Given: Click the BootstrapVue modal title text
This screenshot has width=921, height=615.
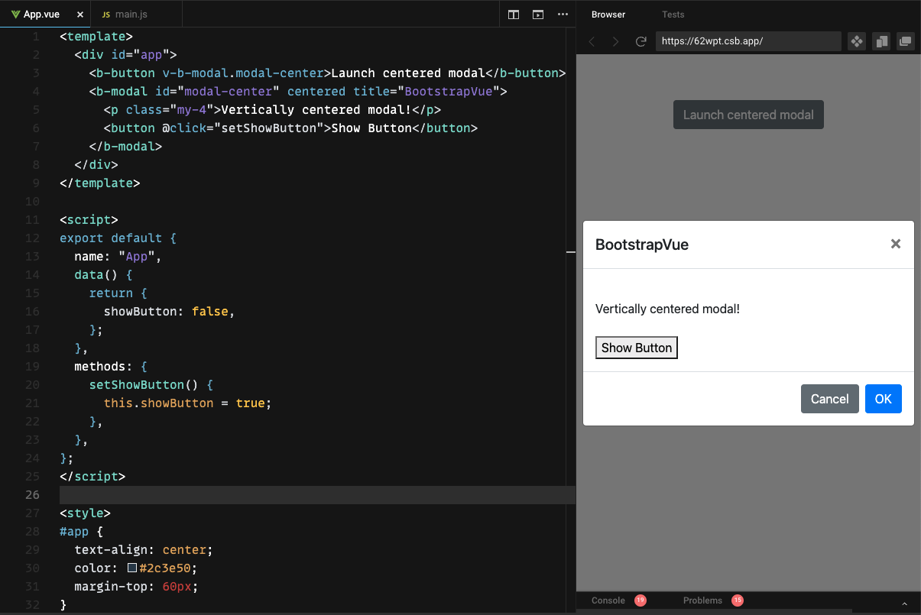Looking at the screenshot, I should click(x=642, y=244).
